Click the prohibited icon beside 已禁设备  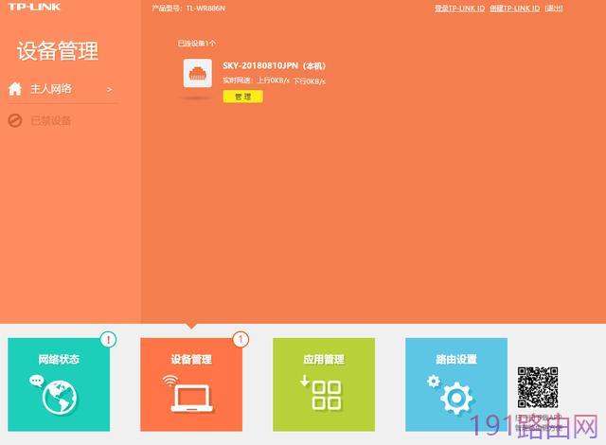point(15,120)
